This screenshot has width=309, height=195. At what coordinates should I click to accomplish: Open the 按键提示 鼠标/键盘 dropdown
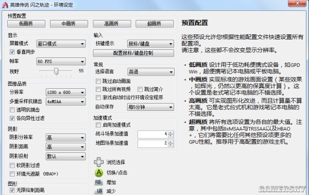coord(151,44)
